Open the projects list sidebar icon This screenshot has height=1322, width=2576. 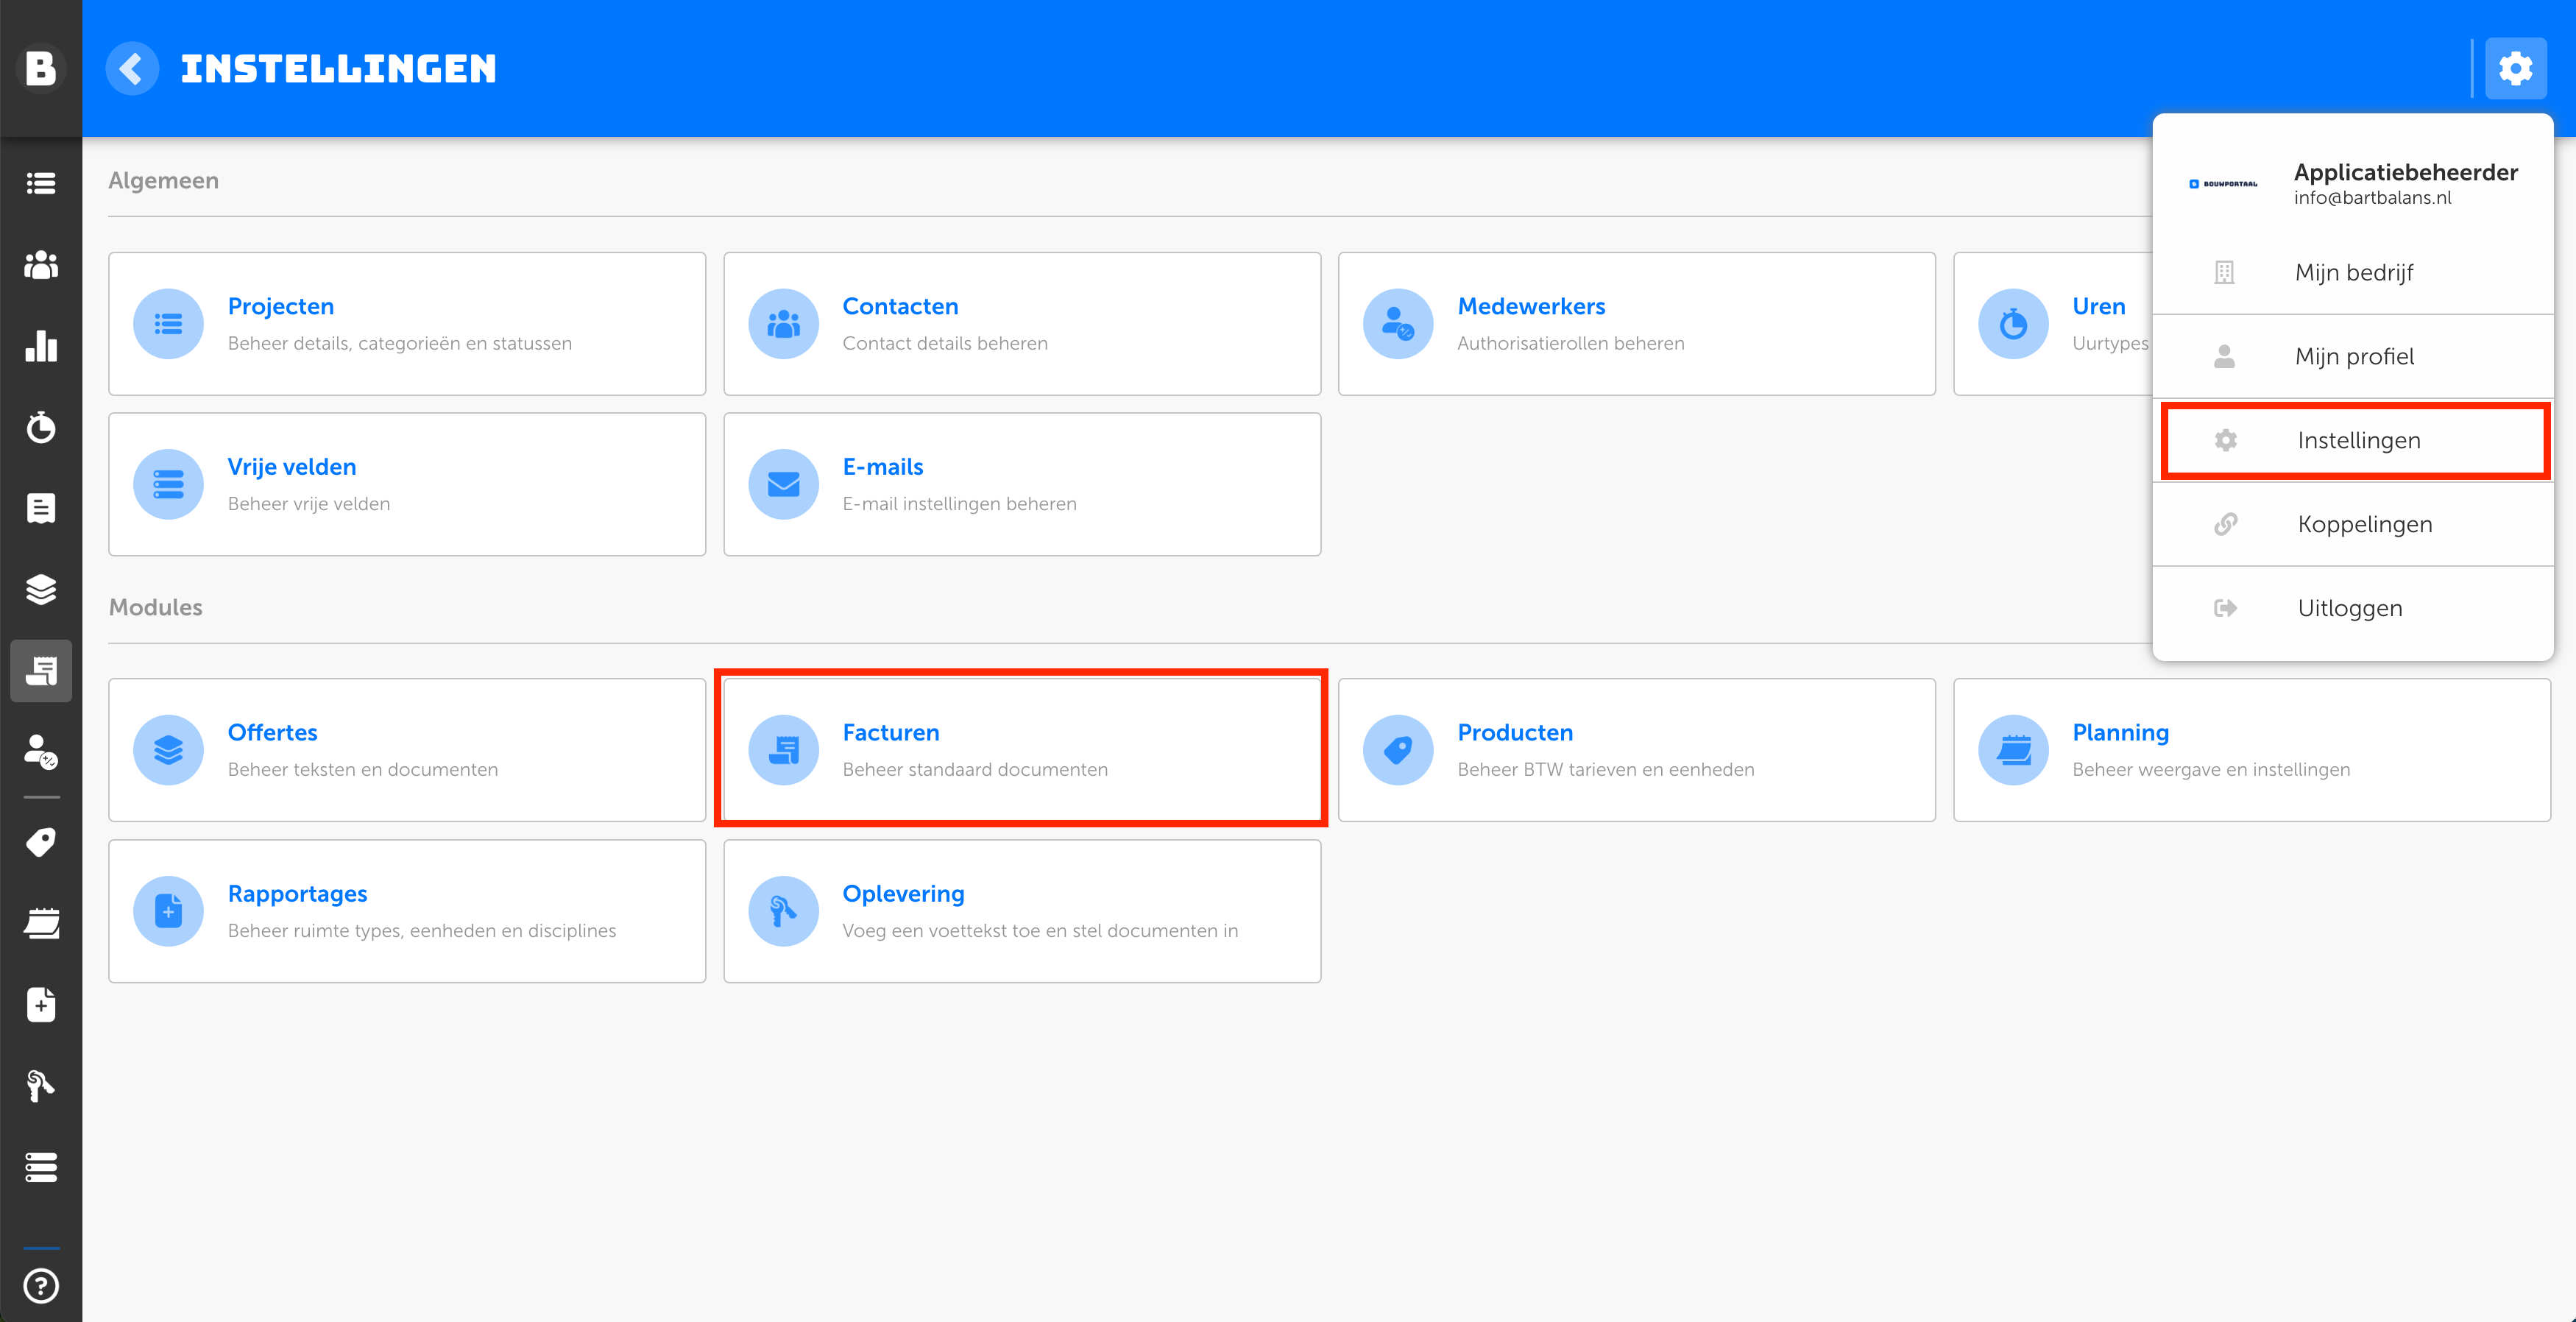[x=41, y=183]
